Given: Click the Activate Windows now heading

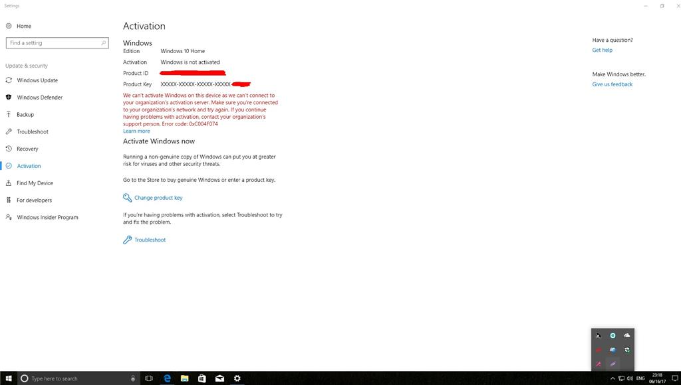Looking at the screenshot, I should (159, 141).
